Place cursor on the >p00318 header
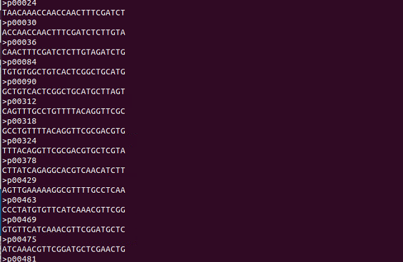Screen dimensions: 403x262 19,121
